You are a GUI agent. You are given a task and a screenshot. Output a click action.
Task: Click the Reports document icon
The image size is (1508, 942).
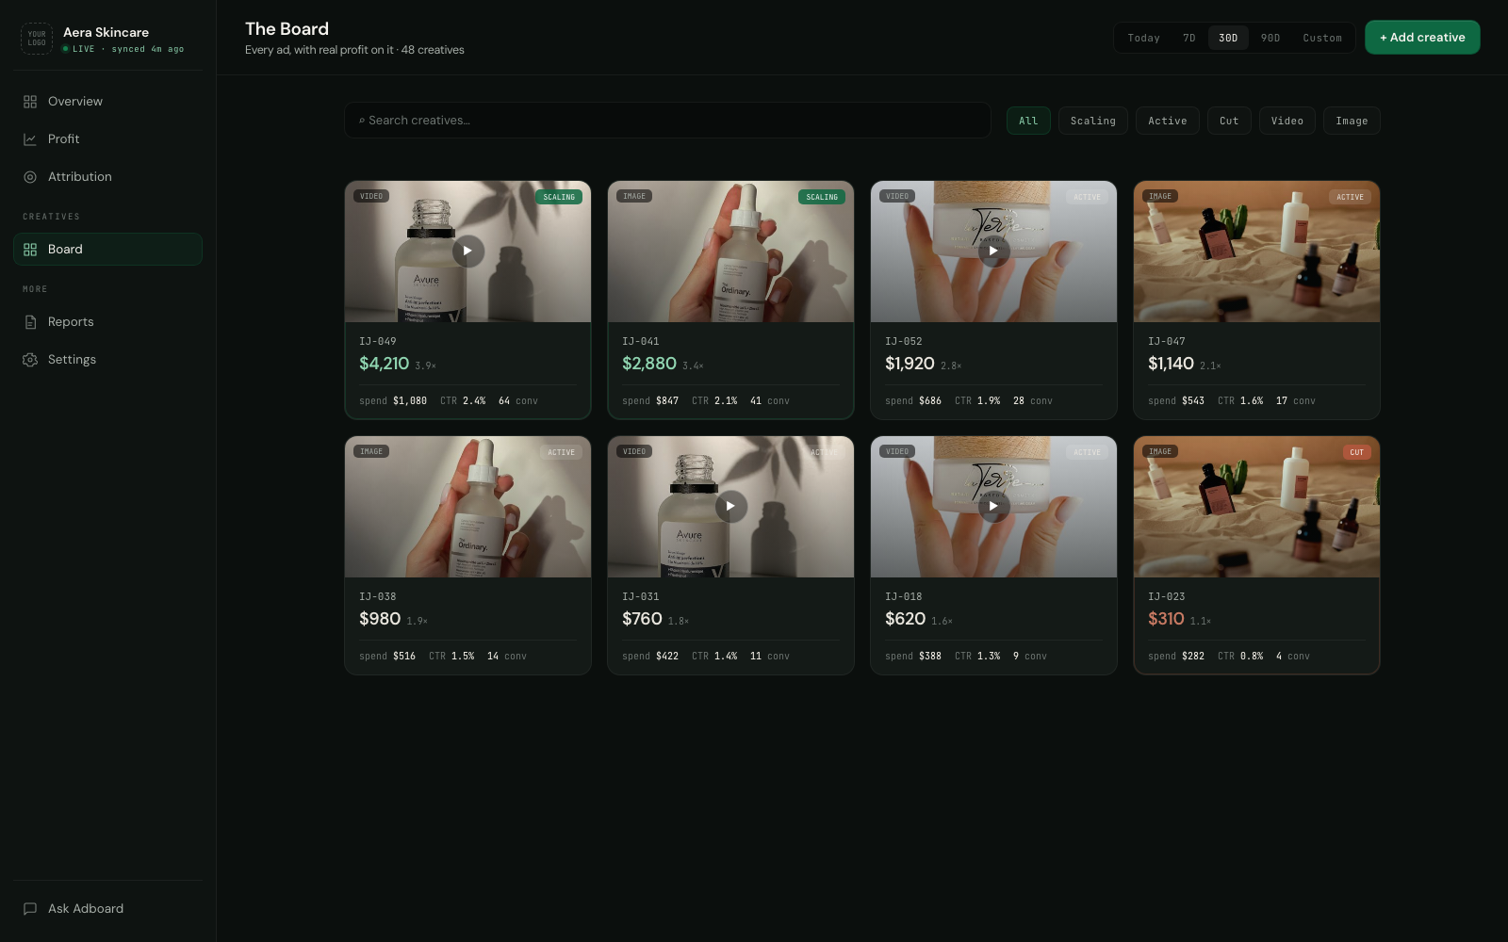pos(30,322)
